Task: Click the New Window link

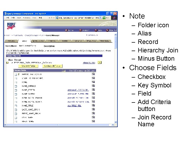Action: click(92, 35)
